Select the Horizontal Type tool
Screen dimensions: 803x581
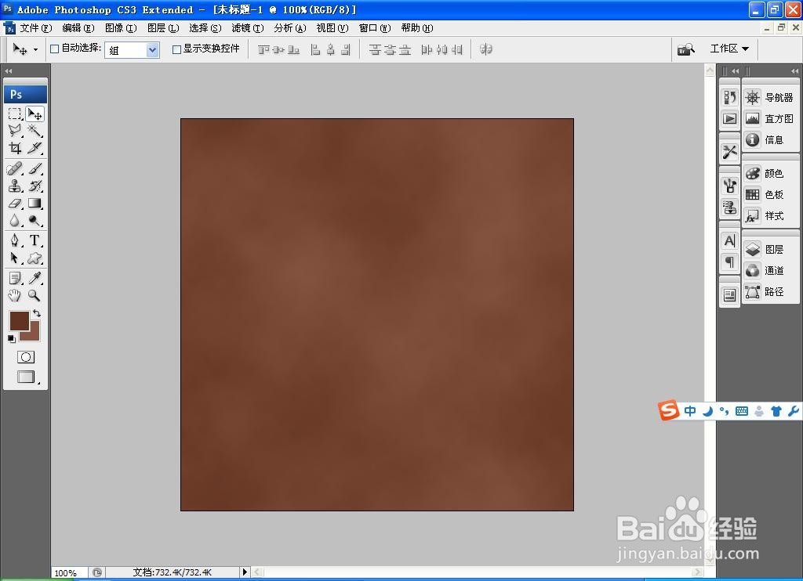click(35, 240)
